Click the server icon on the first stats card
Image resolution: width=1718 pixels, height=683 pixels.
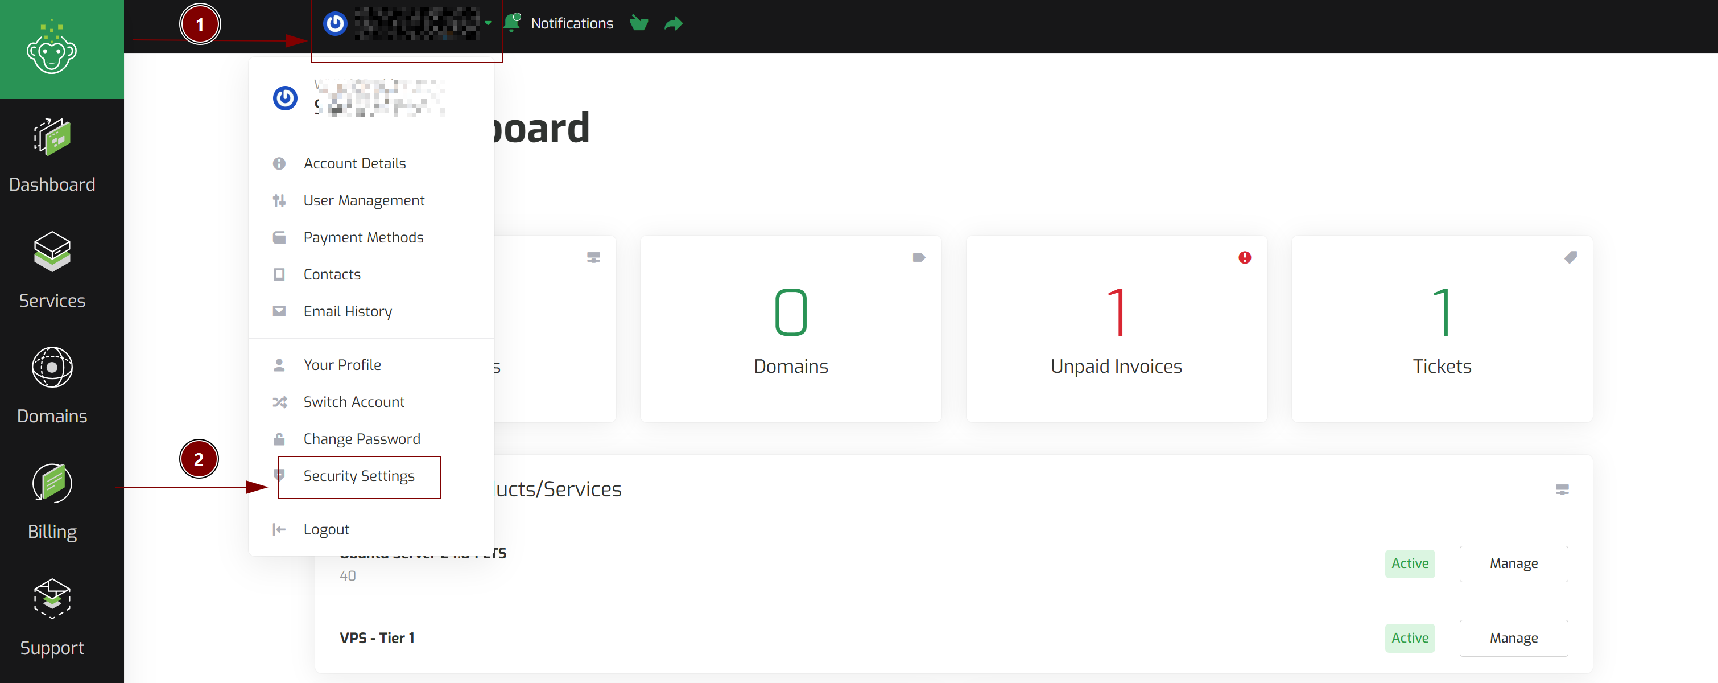[x=593, y=257]
